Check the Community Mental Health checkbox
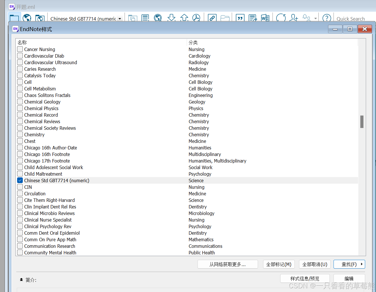The image size is (376, 292). 20,252
